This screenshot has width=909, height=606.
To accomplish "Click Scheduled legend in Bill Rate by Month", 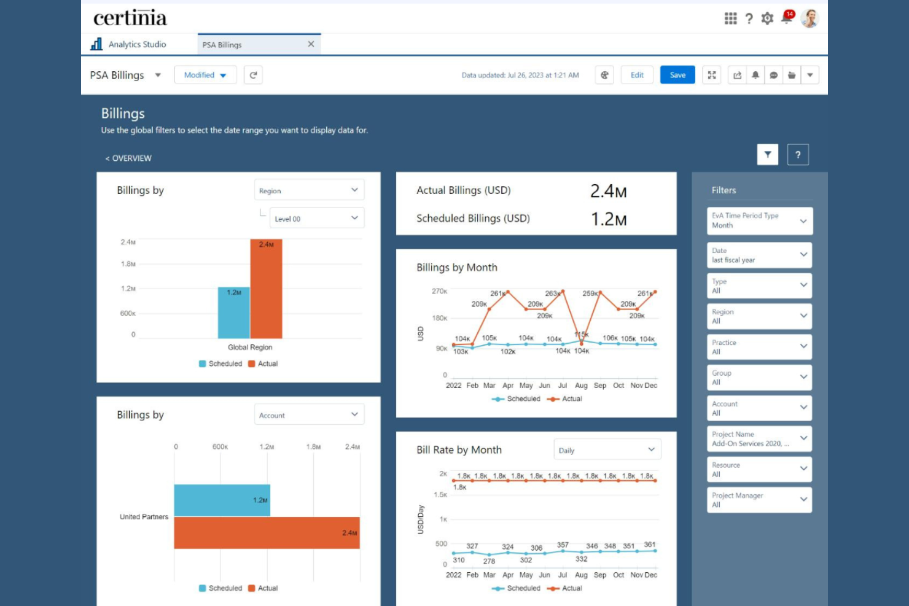I will [x=516, y=588].
